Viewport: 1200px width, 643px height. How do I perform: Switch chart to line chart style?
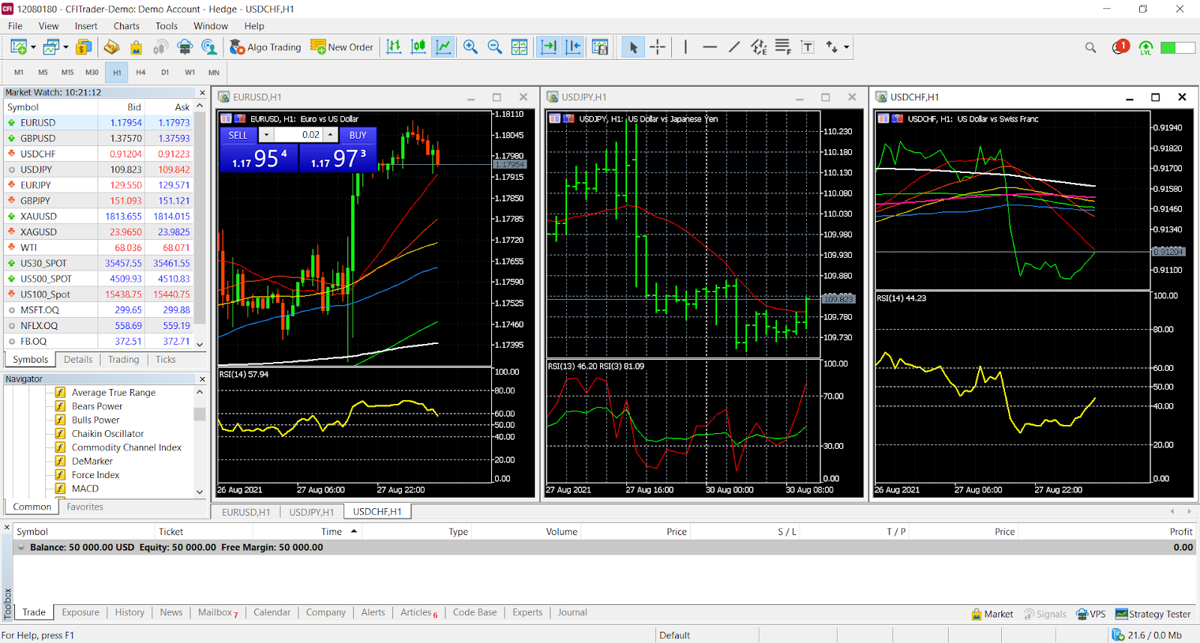point(443,47)
